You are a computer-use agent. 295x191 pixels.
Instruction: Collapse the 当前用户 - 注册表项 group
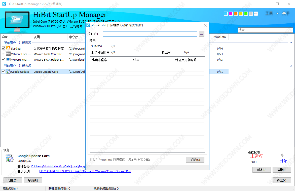(291, 66)
